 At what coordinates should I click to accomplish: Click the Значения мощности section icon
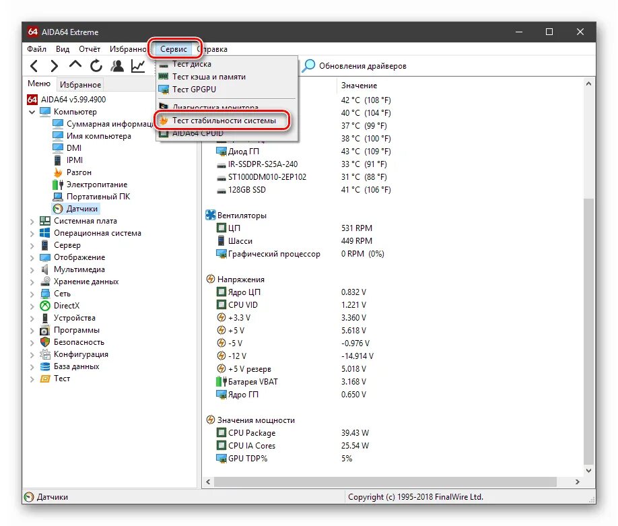pos(211,420)
